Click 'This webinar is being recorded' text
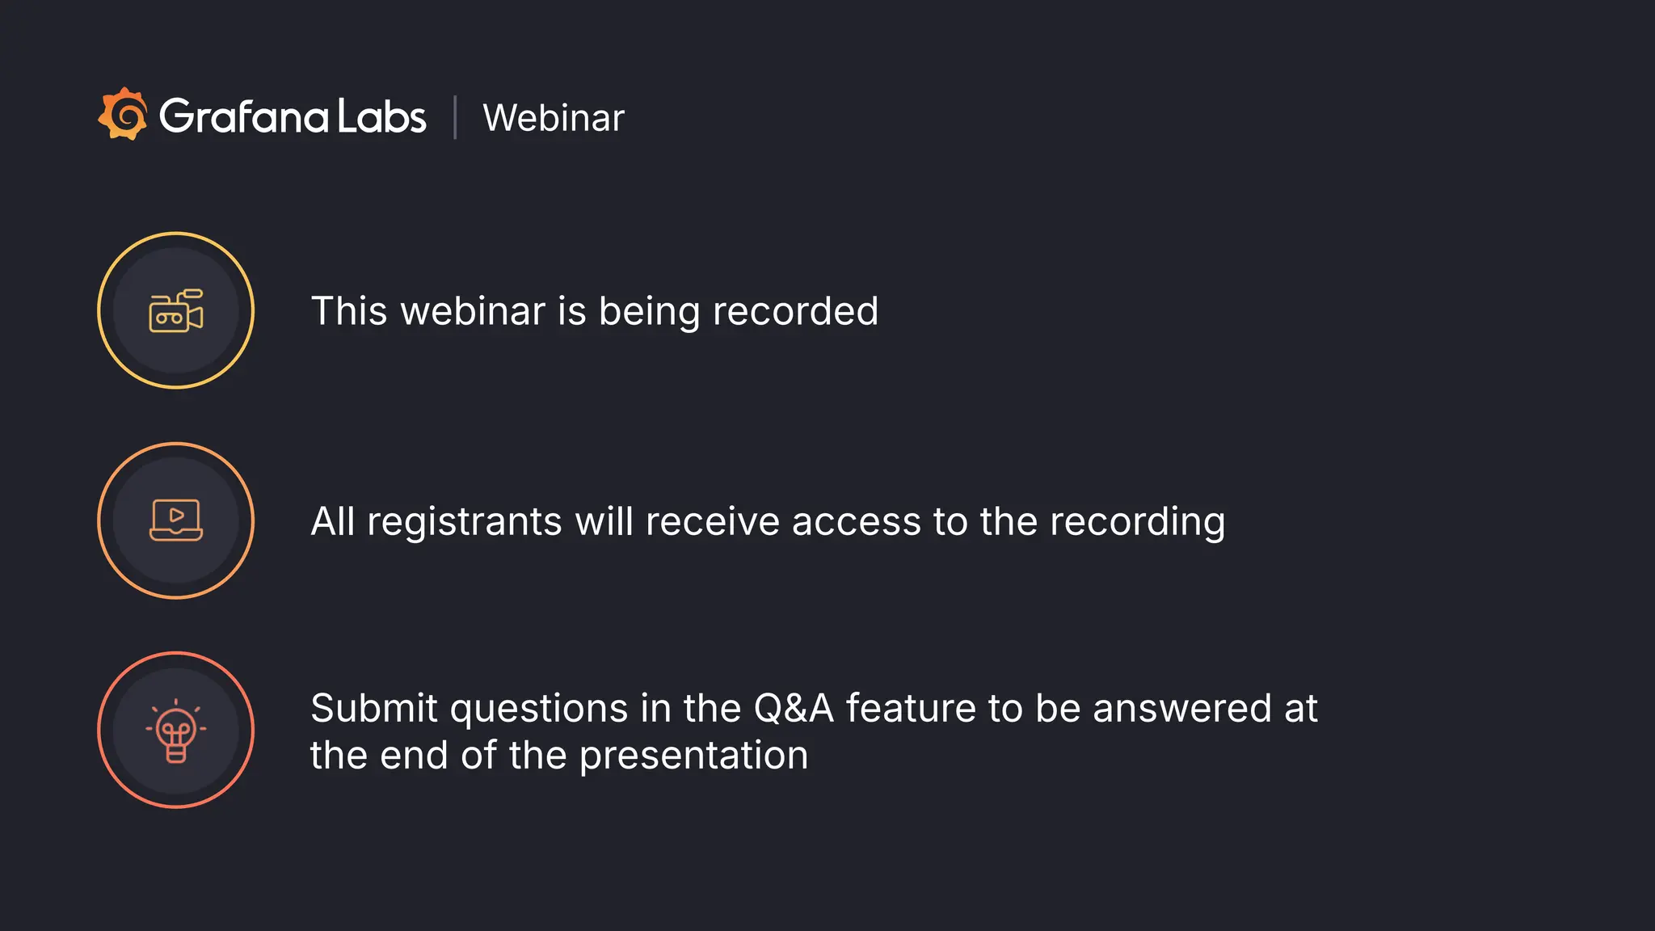The height and width of the screenshot is (931, 1655). click(x=594, y=311)
